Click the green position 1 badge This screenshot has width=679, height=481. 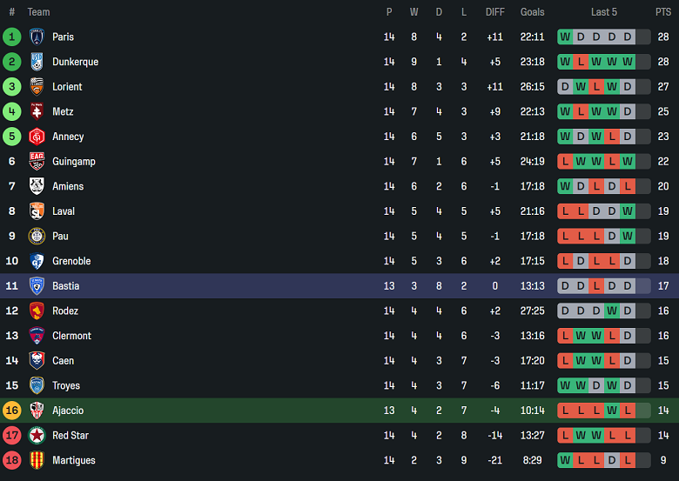(x=12, y=37)
